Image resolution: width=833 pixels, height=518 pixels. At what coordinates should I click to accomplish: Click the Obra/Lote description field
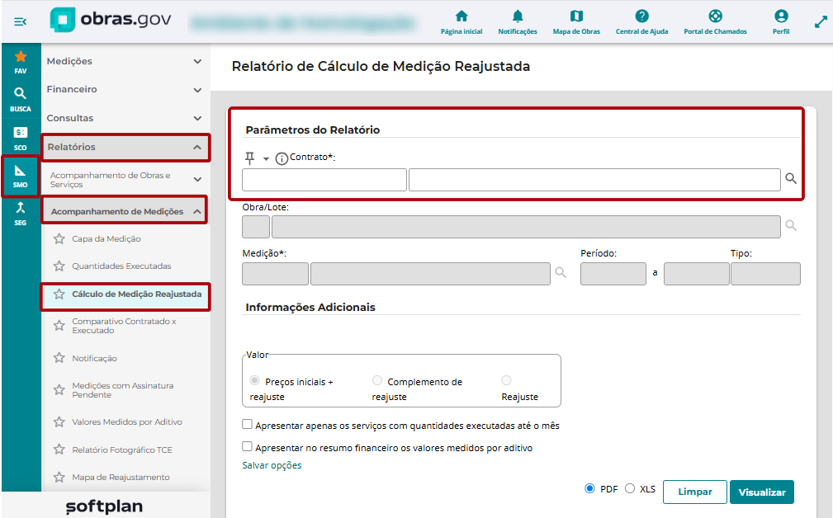[x=526, y=227]
